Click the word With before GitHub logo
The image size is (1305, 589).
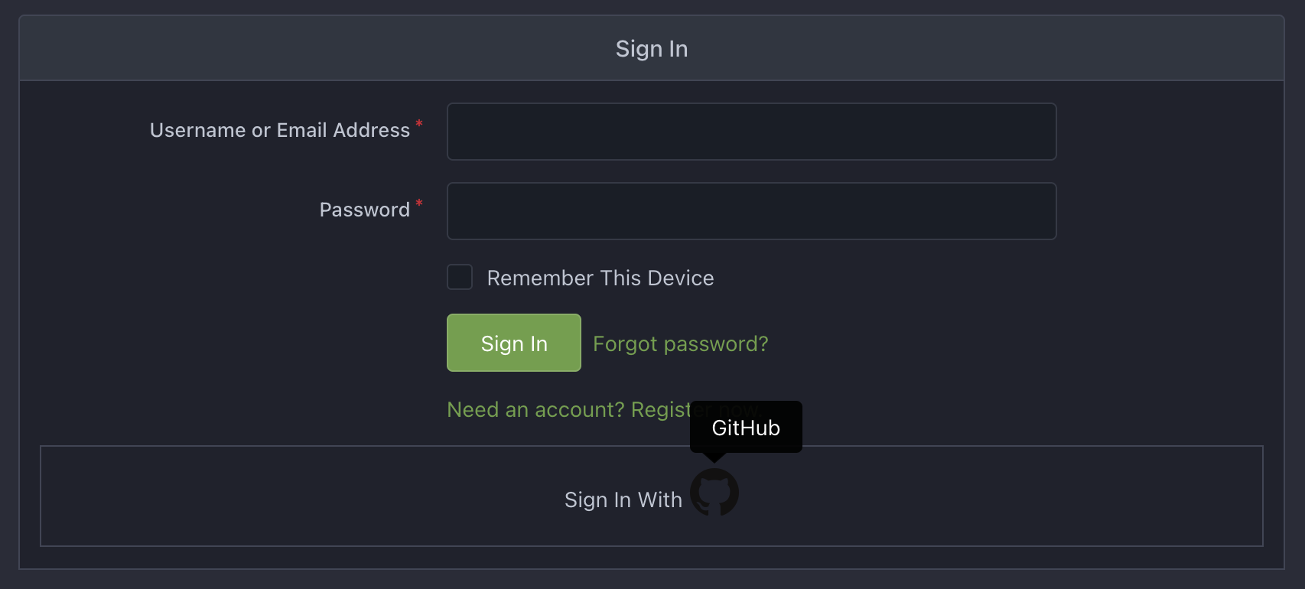(659, 500)
